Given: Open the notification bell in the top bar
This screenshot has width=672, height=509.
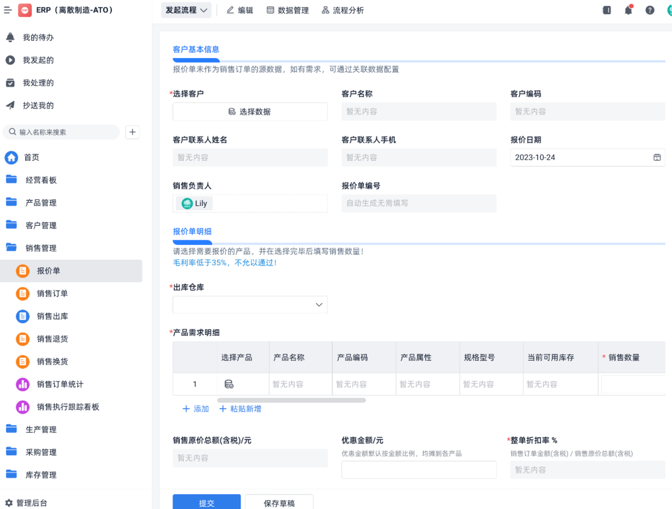Looking at the screenshot, I should point(628,10).
